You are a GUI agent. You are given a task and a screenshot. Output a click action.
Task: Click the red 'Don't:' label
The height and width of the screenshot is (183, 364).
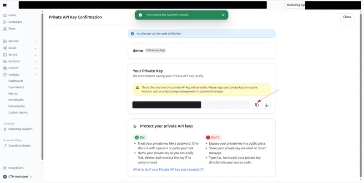pos(213,137)
